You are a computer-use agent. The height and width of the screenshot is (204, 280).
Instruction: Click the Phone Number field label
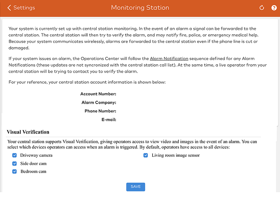[100, 111]
